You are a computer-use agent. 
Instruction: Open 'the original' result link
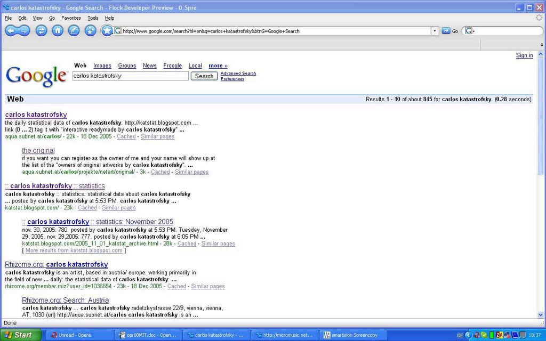(x=38, y=150)
